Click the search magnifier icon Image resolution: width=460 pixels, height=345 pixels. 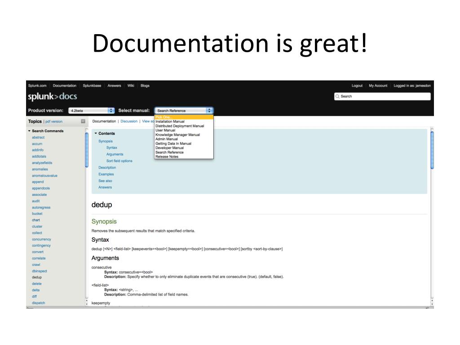click(337, 96)
